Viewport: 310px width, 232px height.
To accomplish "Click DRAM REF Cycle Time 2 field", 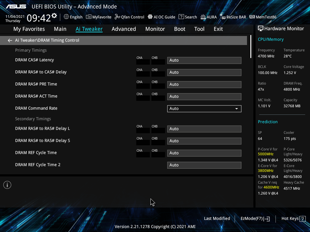I will [x=204, y=165].
